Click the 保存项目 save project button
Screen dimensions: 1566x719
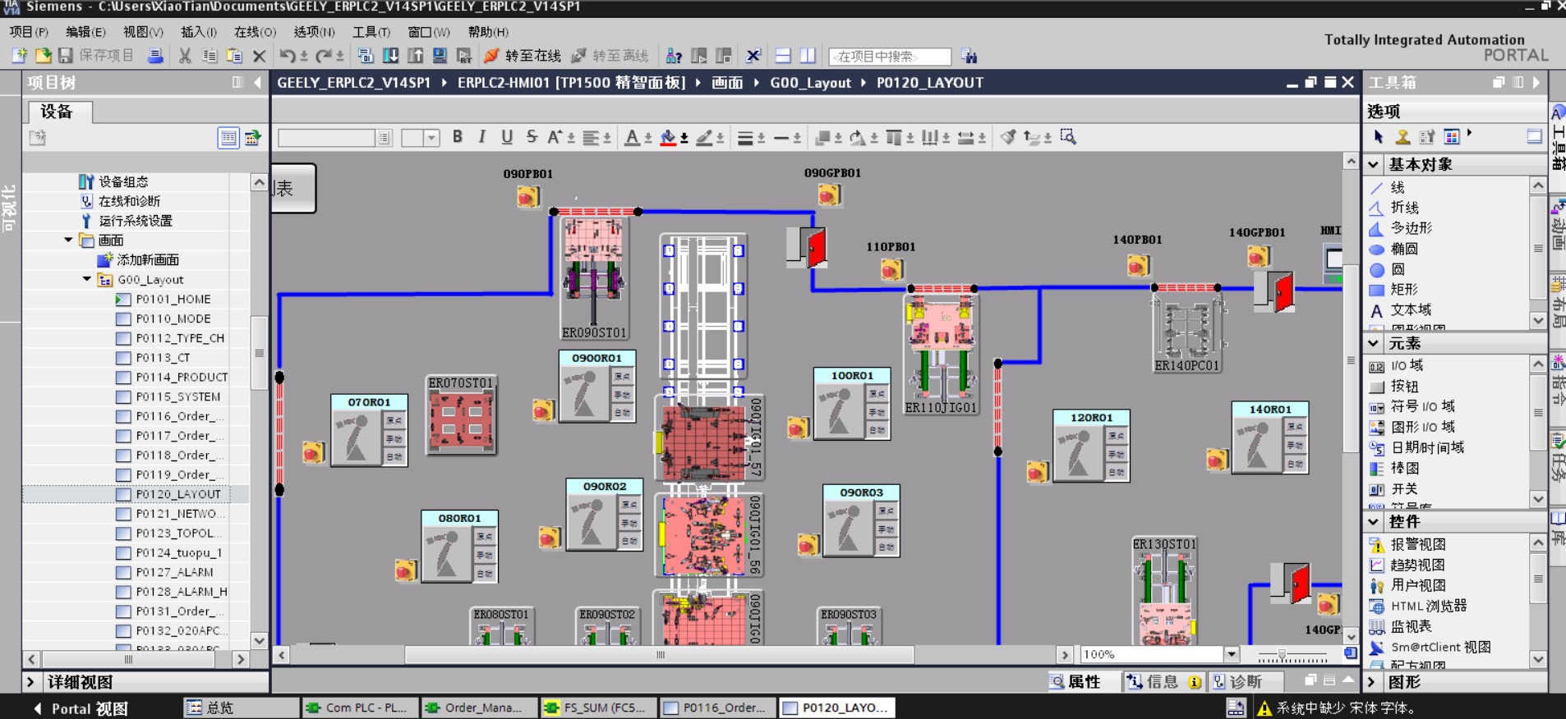[x=97, y=56]
